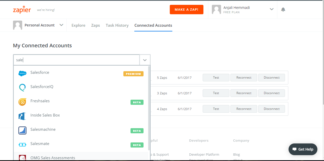
Task: Follow the "we're hiring!" link
Action: pyautogui.click(x=46, y=10)
